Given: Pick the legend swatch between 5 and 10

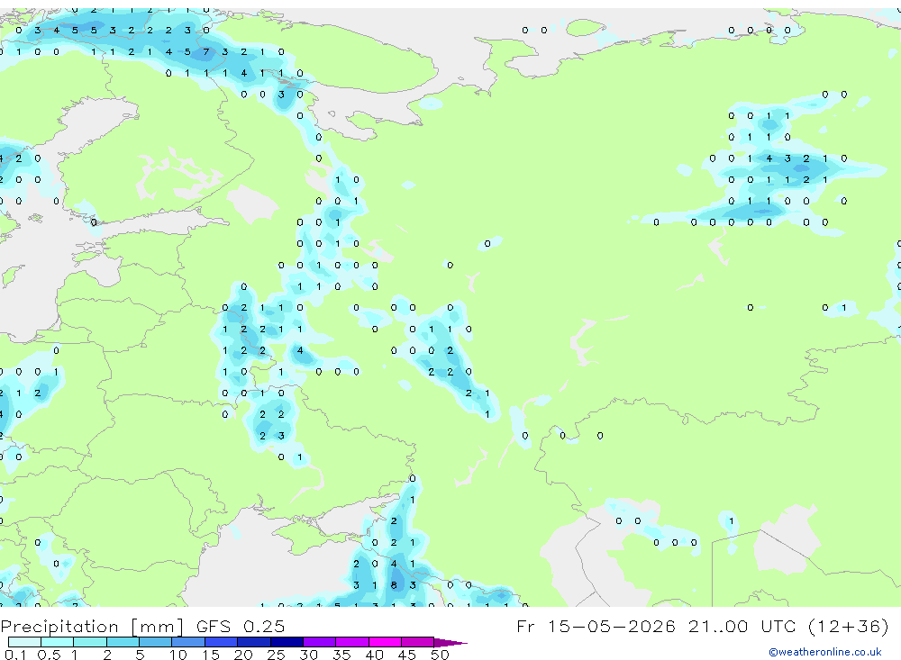Looking at the screenshot, I should (x=156, y=642).
